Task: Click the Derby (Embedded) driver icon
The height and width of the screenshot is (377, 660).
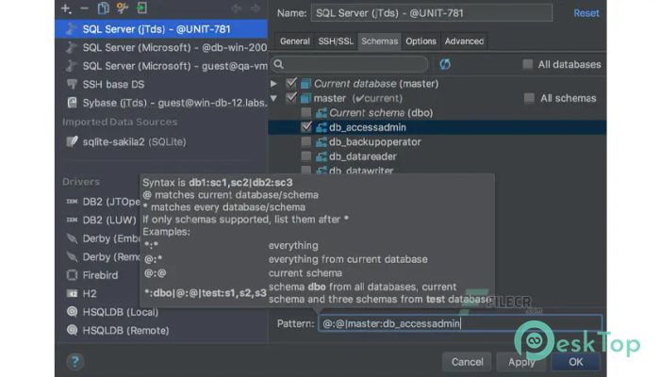Action: click(x=72, y=238)
